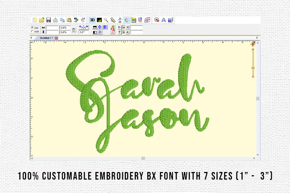Click the rotation angle 0.0° field

pos(84,32)
